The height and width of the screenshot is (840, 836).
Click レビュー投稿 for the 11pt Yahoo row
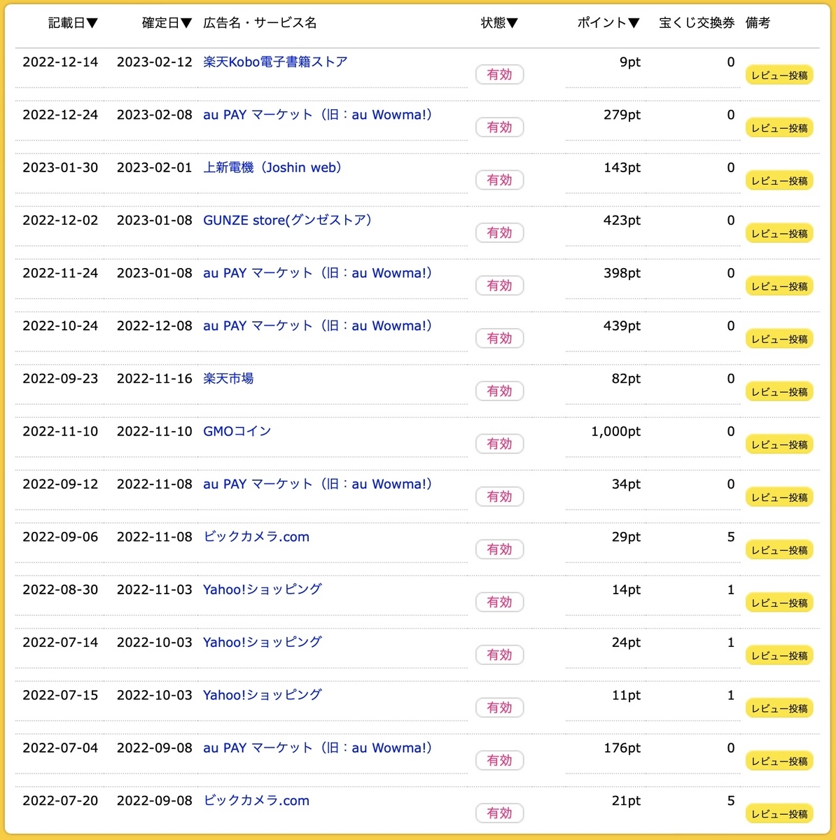click(779, 708)
